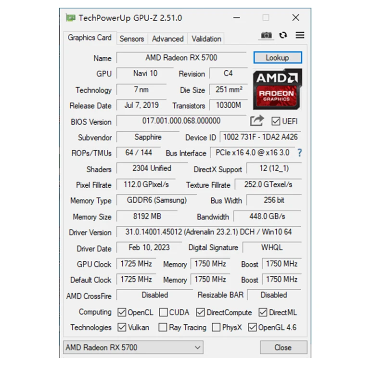Click the Lookup button
The height and width of the screenshot is (385, 385).
tap(278, 57)
